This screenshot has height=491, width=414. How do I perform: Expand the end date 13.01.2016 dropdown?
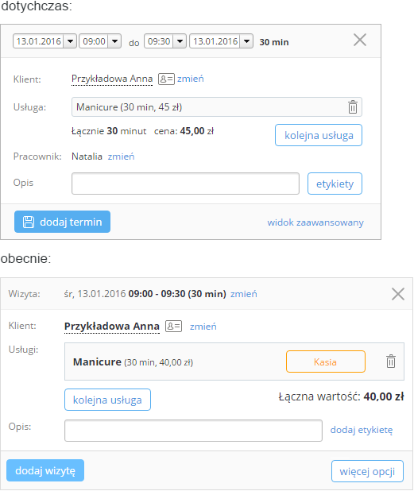click(246, 41)
